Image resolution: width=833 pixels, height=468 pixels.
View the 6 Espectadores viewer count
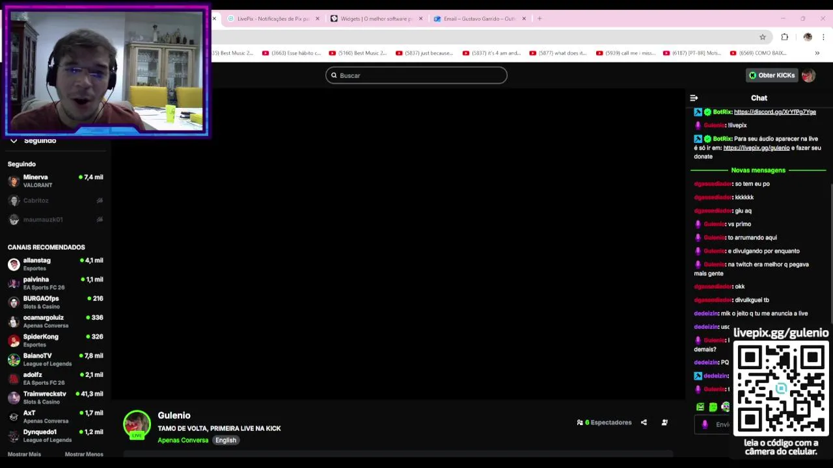point(605,422)
